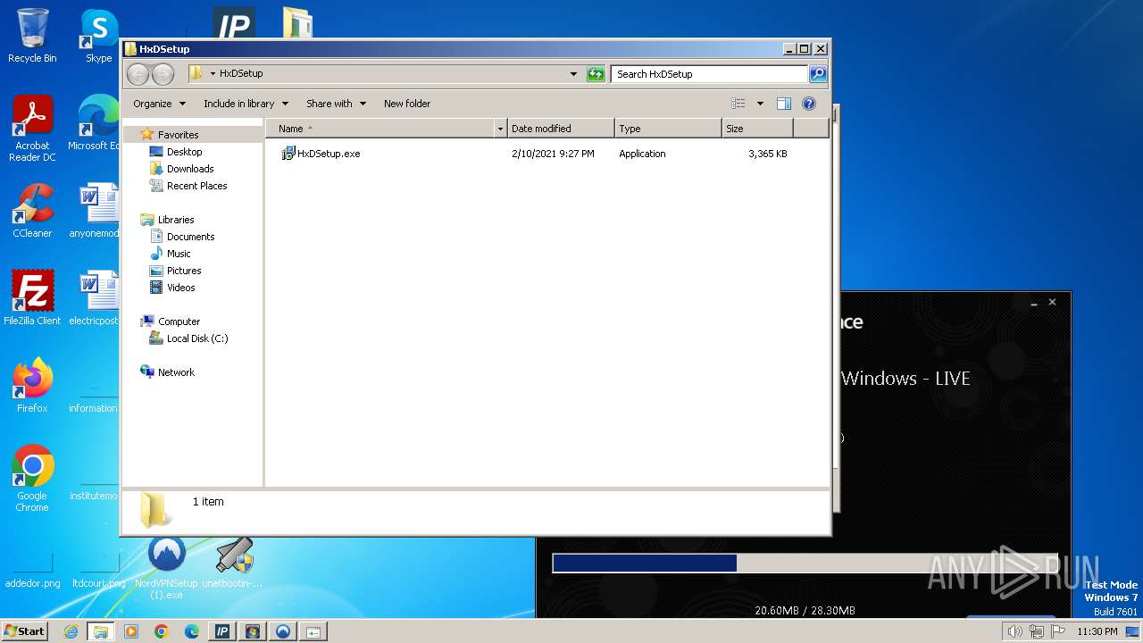Open Recycle Bin on desktop
This screenshot has width=1143, height=643.
tap(32, 36)
